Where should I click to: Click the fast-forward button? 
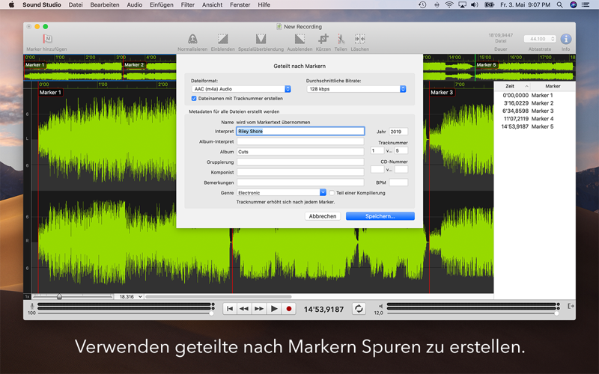pyautogui.click(x=259, y=309)
